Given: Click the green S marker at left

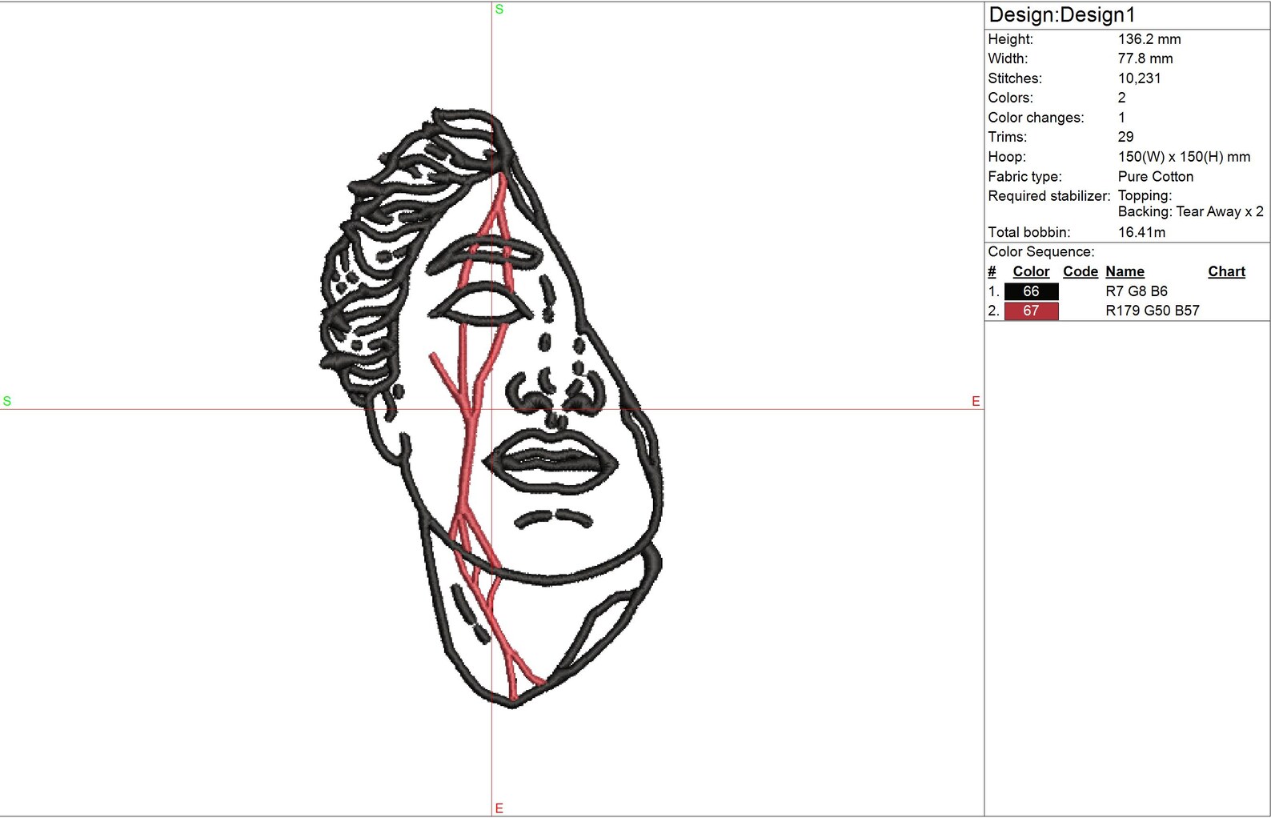Looking at the screenshot, I should pyautogui.click(x=7, y=401).
